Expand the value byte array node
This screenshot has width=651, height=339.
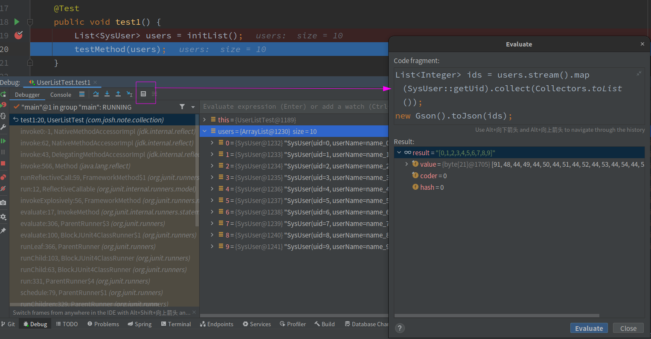point(407,164)
